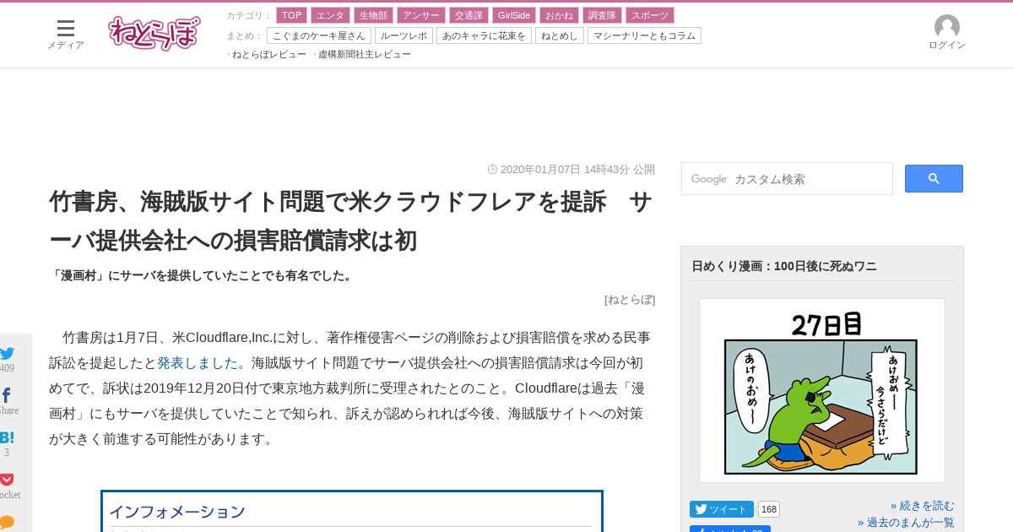
Task: Share via the Facebook sidebar icon
Action: [7, 395]
